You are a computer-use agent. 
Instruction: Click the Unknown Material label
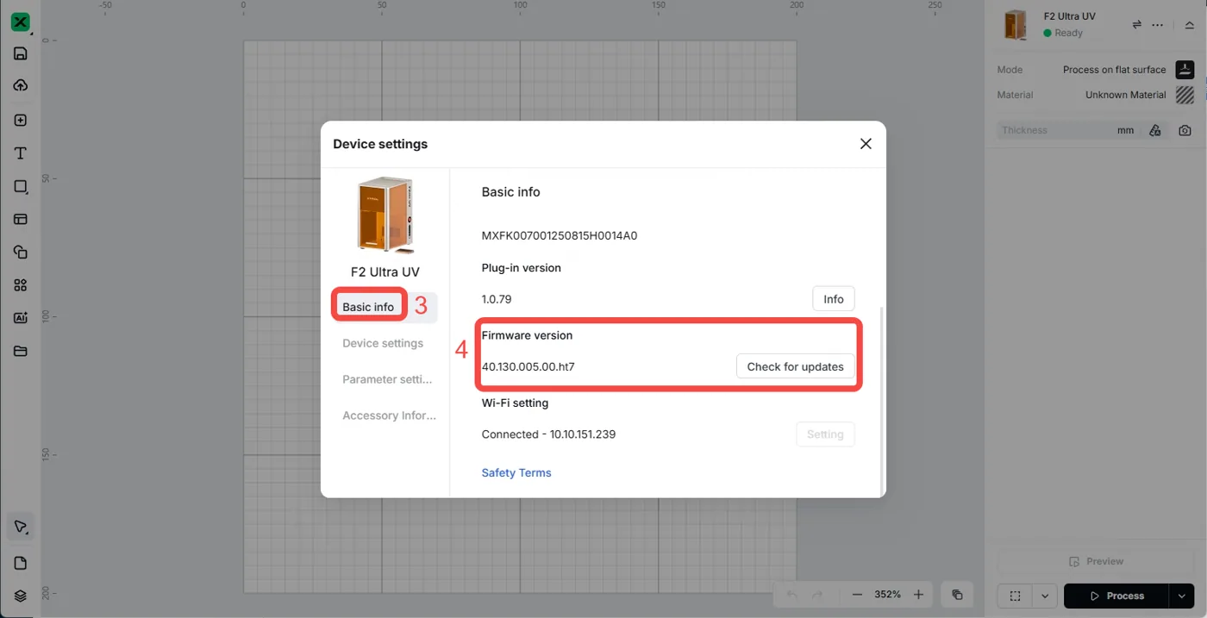1125,95
